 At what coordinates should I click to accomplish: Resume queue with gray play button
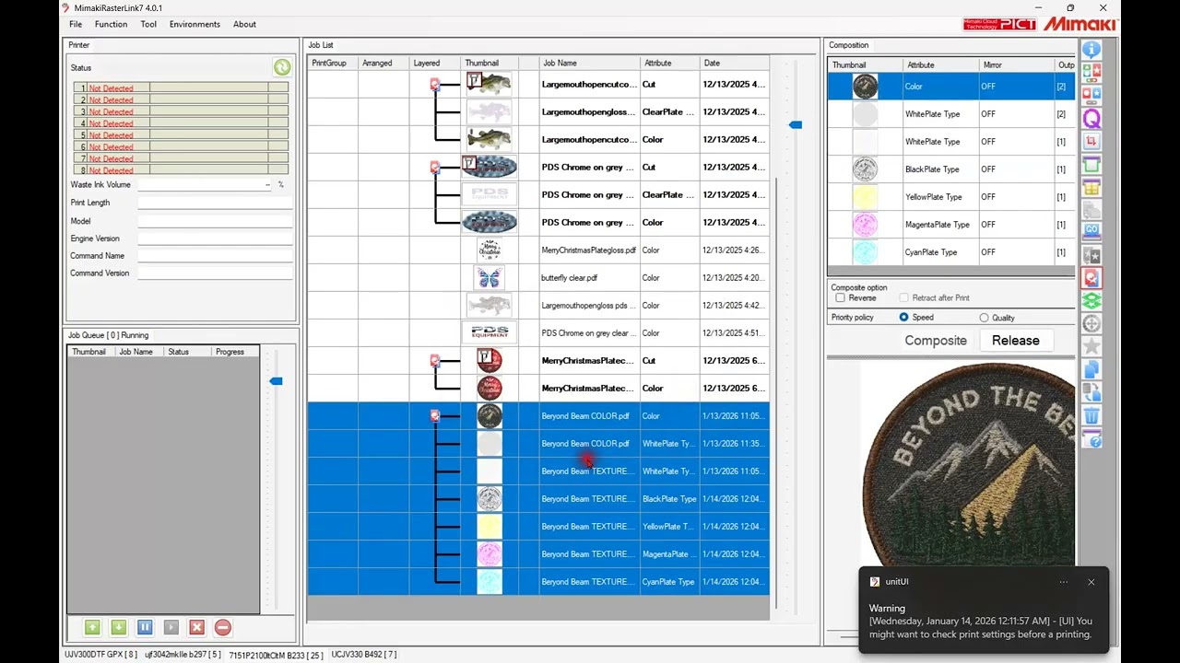171,627
